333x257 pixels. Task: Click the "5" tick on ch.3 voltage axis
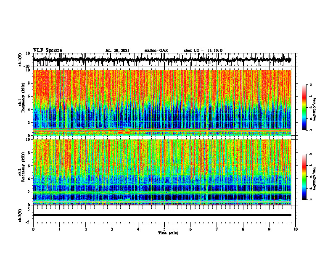click(29, 209)
